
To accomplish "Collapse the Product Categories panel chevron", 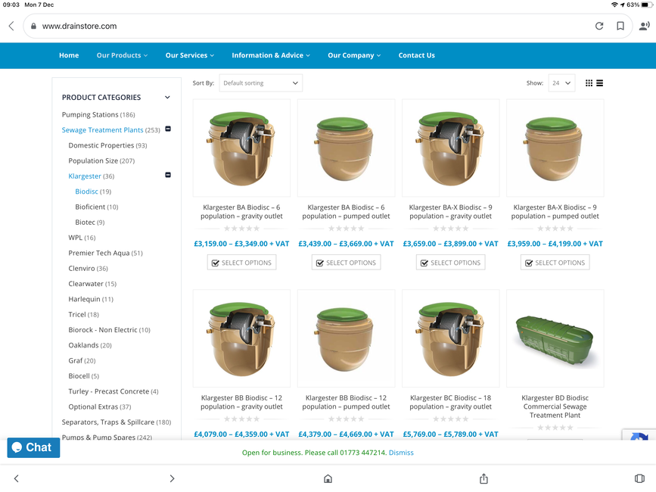I will pos(167,97).
